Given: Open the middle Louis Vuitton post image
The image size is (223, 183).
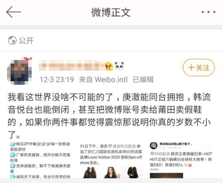Looking at the screenshot, I should (x=111, y=160).
